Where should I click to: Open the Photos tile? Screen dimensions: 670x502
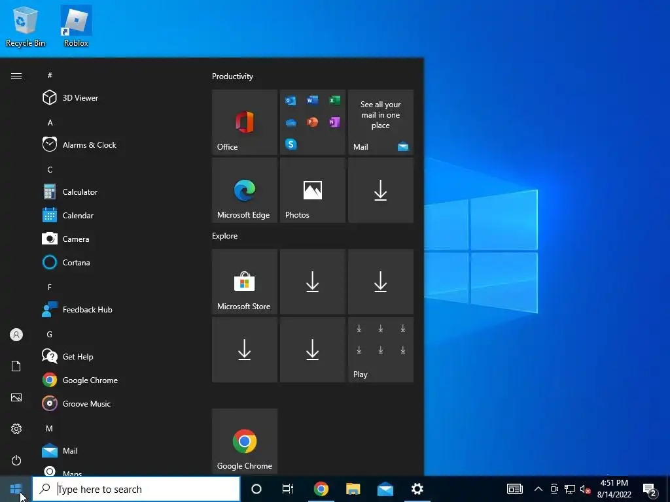point(312,190)
